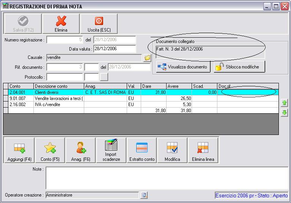The image size is (291, 203).
Task: Click the Avere value 5,30
Action: [x=179, y=105]
